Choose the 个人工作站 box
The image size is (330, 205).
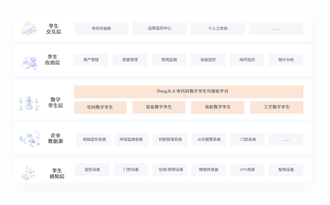pos(218,28)
